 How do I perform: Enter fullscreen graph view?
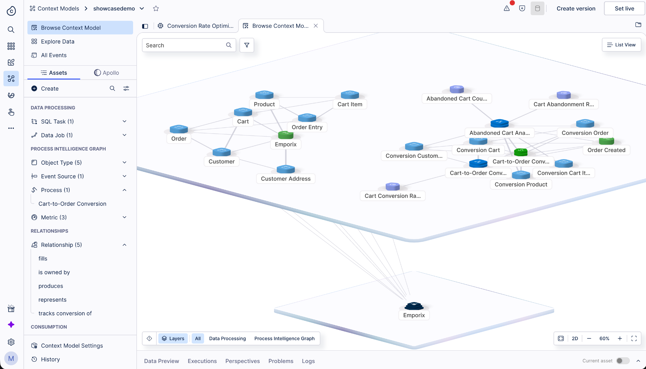coord(634,338)
